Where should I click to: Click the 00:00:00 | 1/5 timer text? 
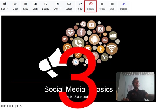pos(11,106)
